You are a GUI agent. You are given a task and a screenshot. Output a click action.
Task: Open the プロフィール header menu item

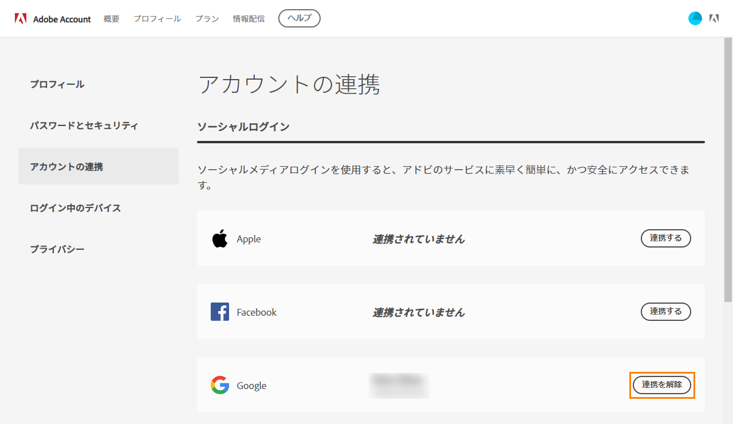click(x=157, y=19)
